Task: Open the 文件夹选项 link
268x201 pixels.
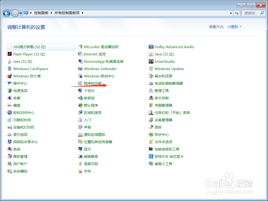Action: pyautogui.click(x=163, y=142)
